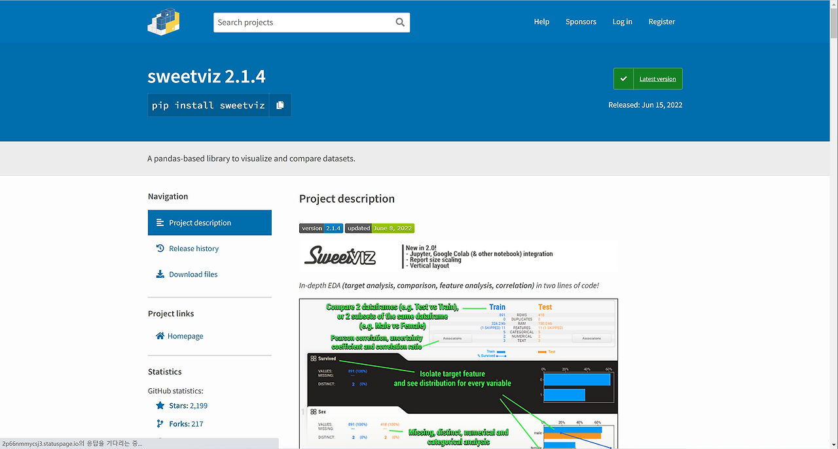Click the Register link
The image size is (838, 449).
(661, 22)
